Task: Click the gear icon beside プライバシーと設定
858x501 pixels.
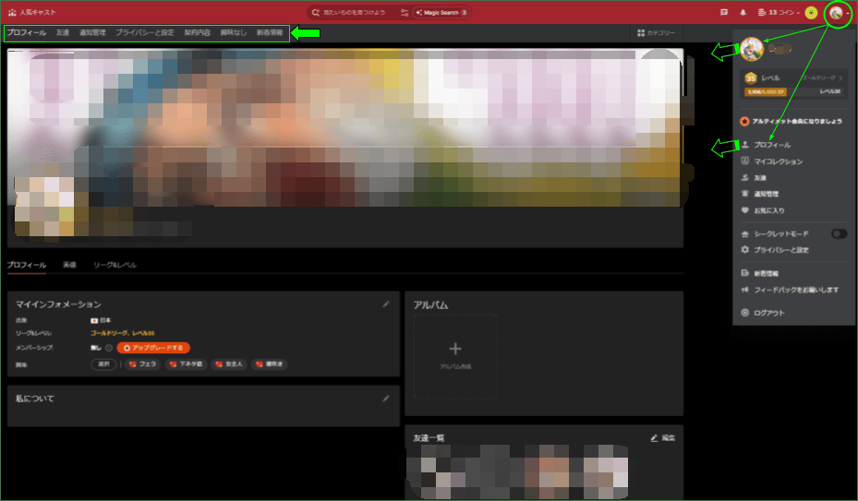Action: (x=744, y=249)
